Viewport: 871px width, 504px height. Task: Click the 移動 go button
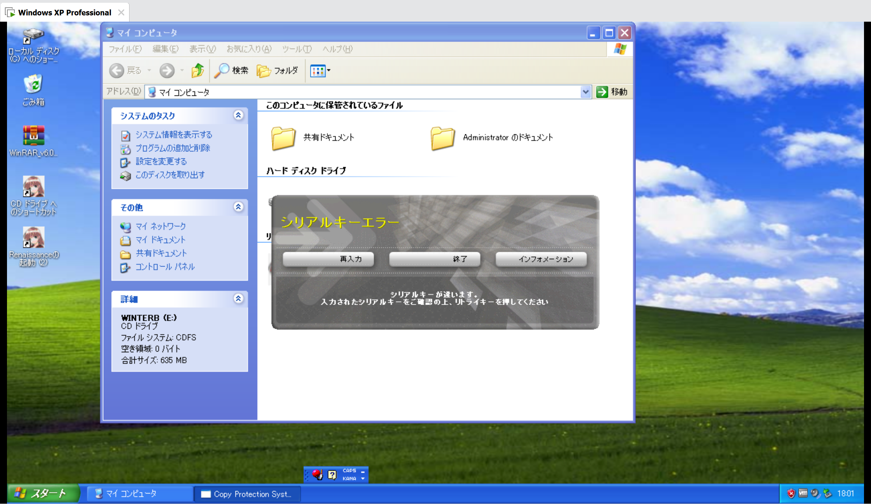pyautogui.click(x=612, y=92)
